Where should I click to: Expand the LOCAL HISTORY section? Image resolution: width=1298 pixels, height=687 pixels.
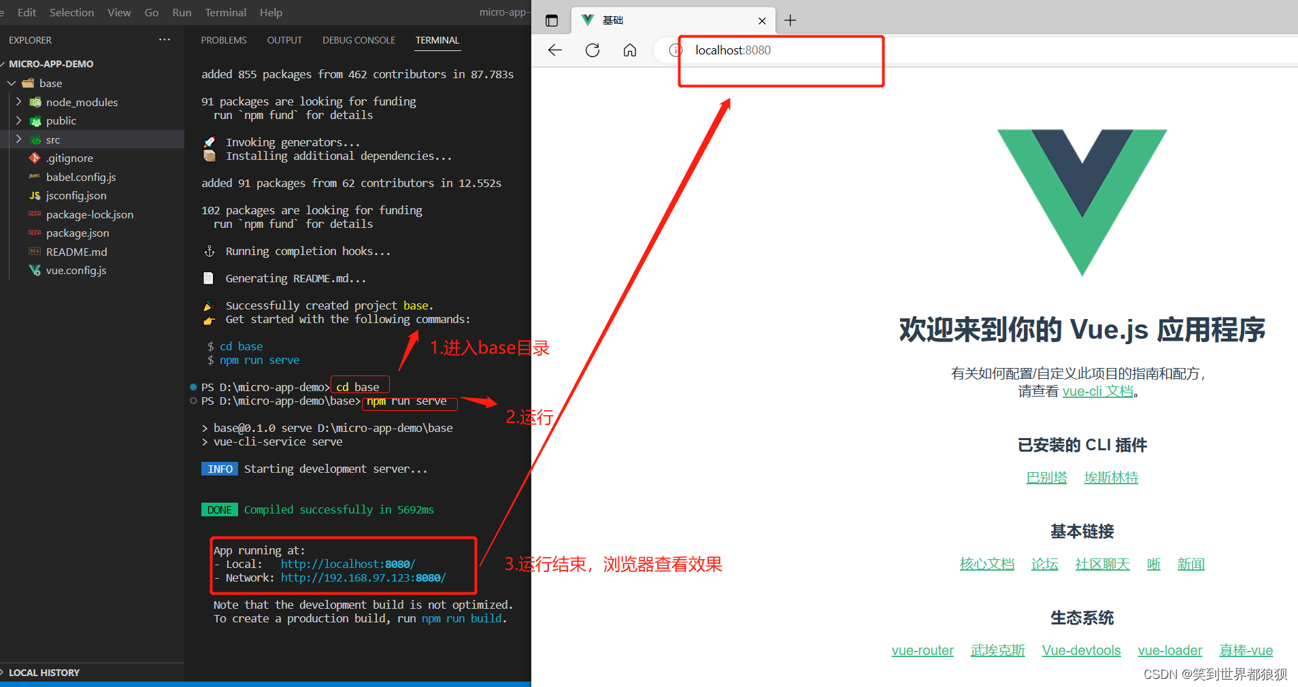coord(3,672)
